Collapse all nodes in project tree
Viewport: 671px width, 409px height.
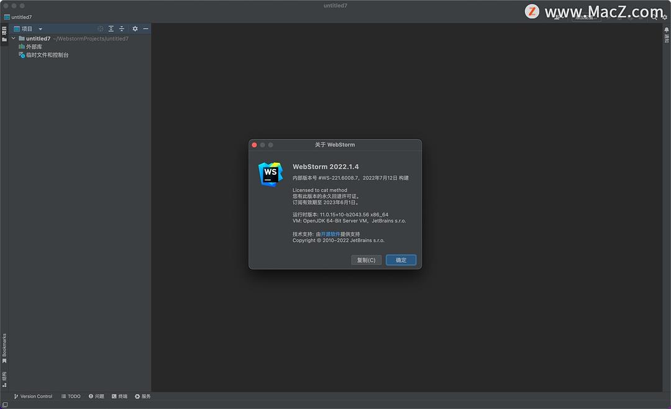pyautogui.click(x=122, y=29)
